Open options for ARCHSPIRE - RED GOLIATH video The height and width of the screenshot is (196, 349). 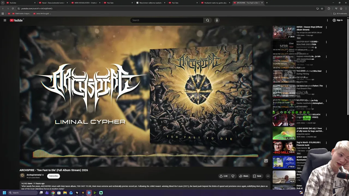[326, 115]
